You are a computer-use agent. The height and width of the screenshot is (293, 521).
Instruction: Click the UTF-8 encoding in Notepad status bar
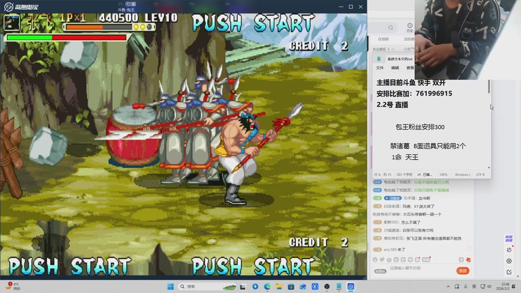[x=480, y=174]
